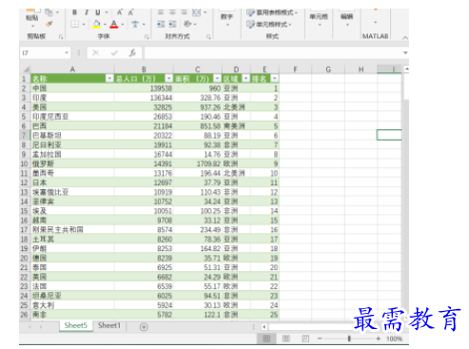
Task: Expand the Name Box dropdown arrow
Action: click(67, 52)
